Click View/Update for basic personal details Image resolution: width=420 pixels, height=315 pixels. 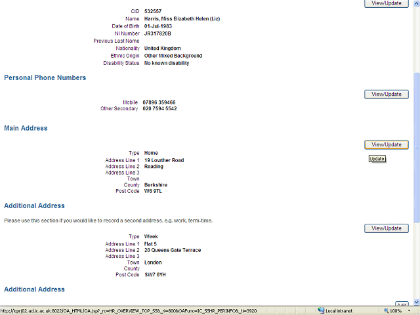pos(387,3)
